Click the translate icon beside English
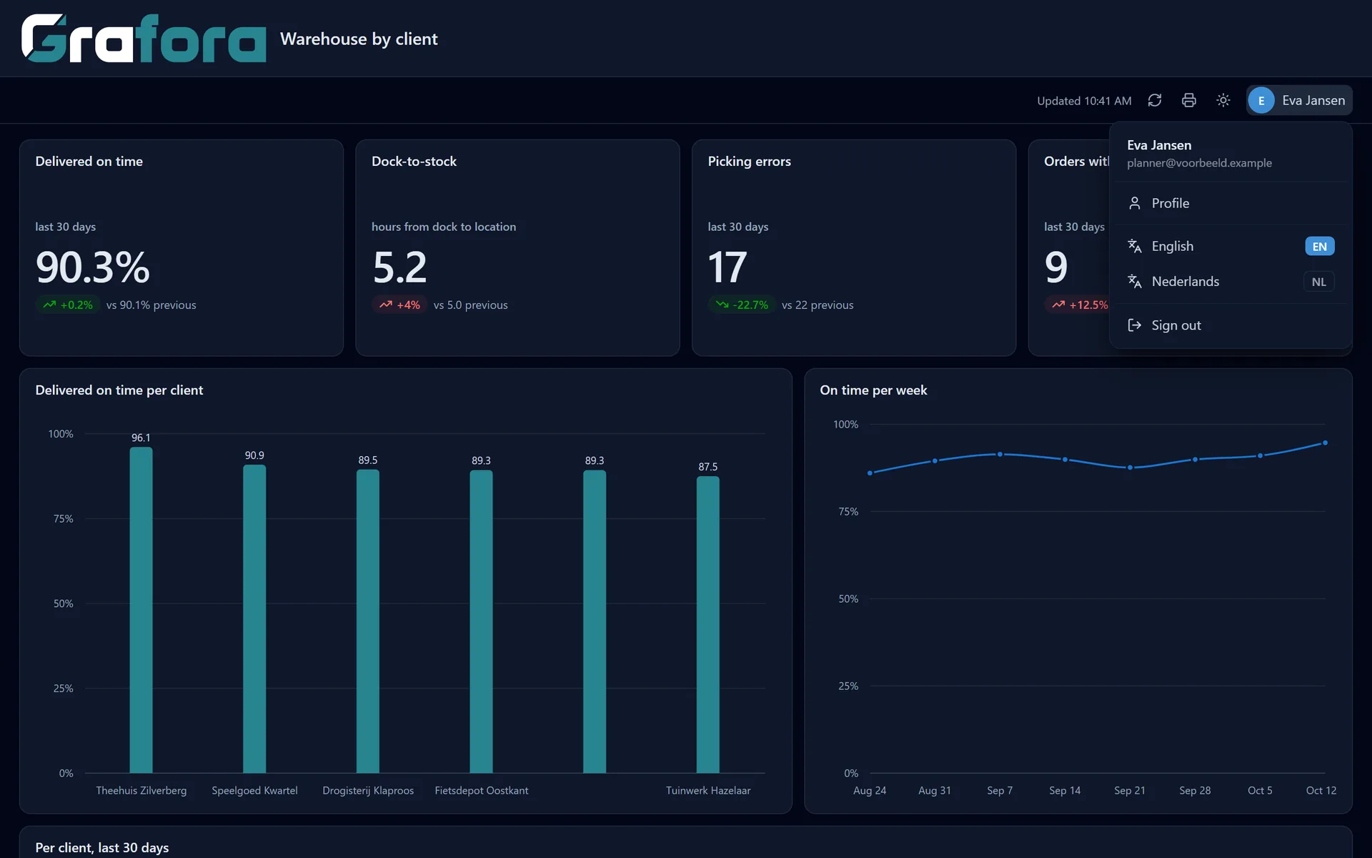Viewport: 1372px width, 858px height. point(1134,246)
